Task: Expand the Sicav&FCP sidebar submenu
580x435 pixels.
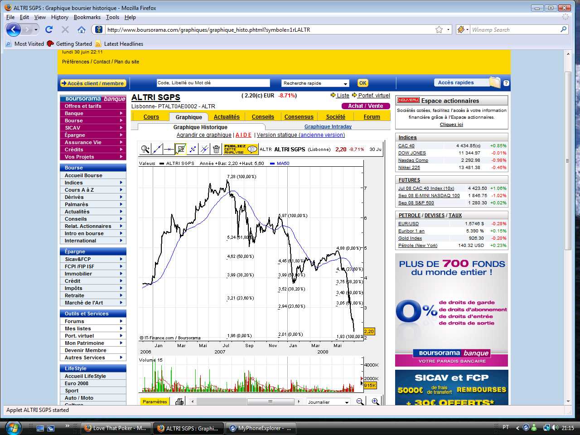Action: (x=121, y=259)
